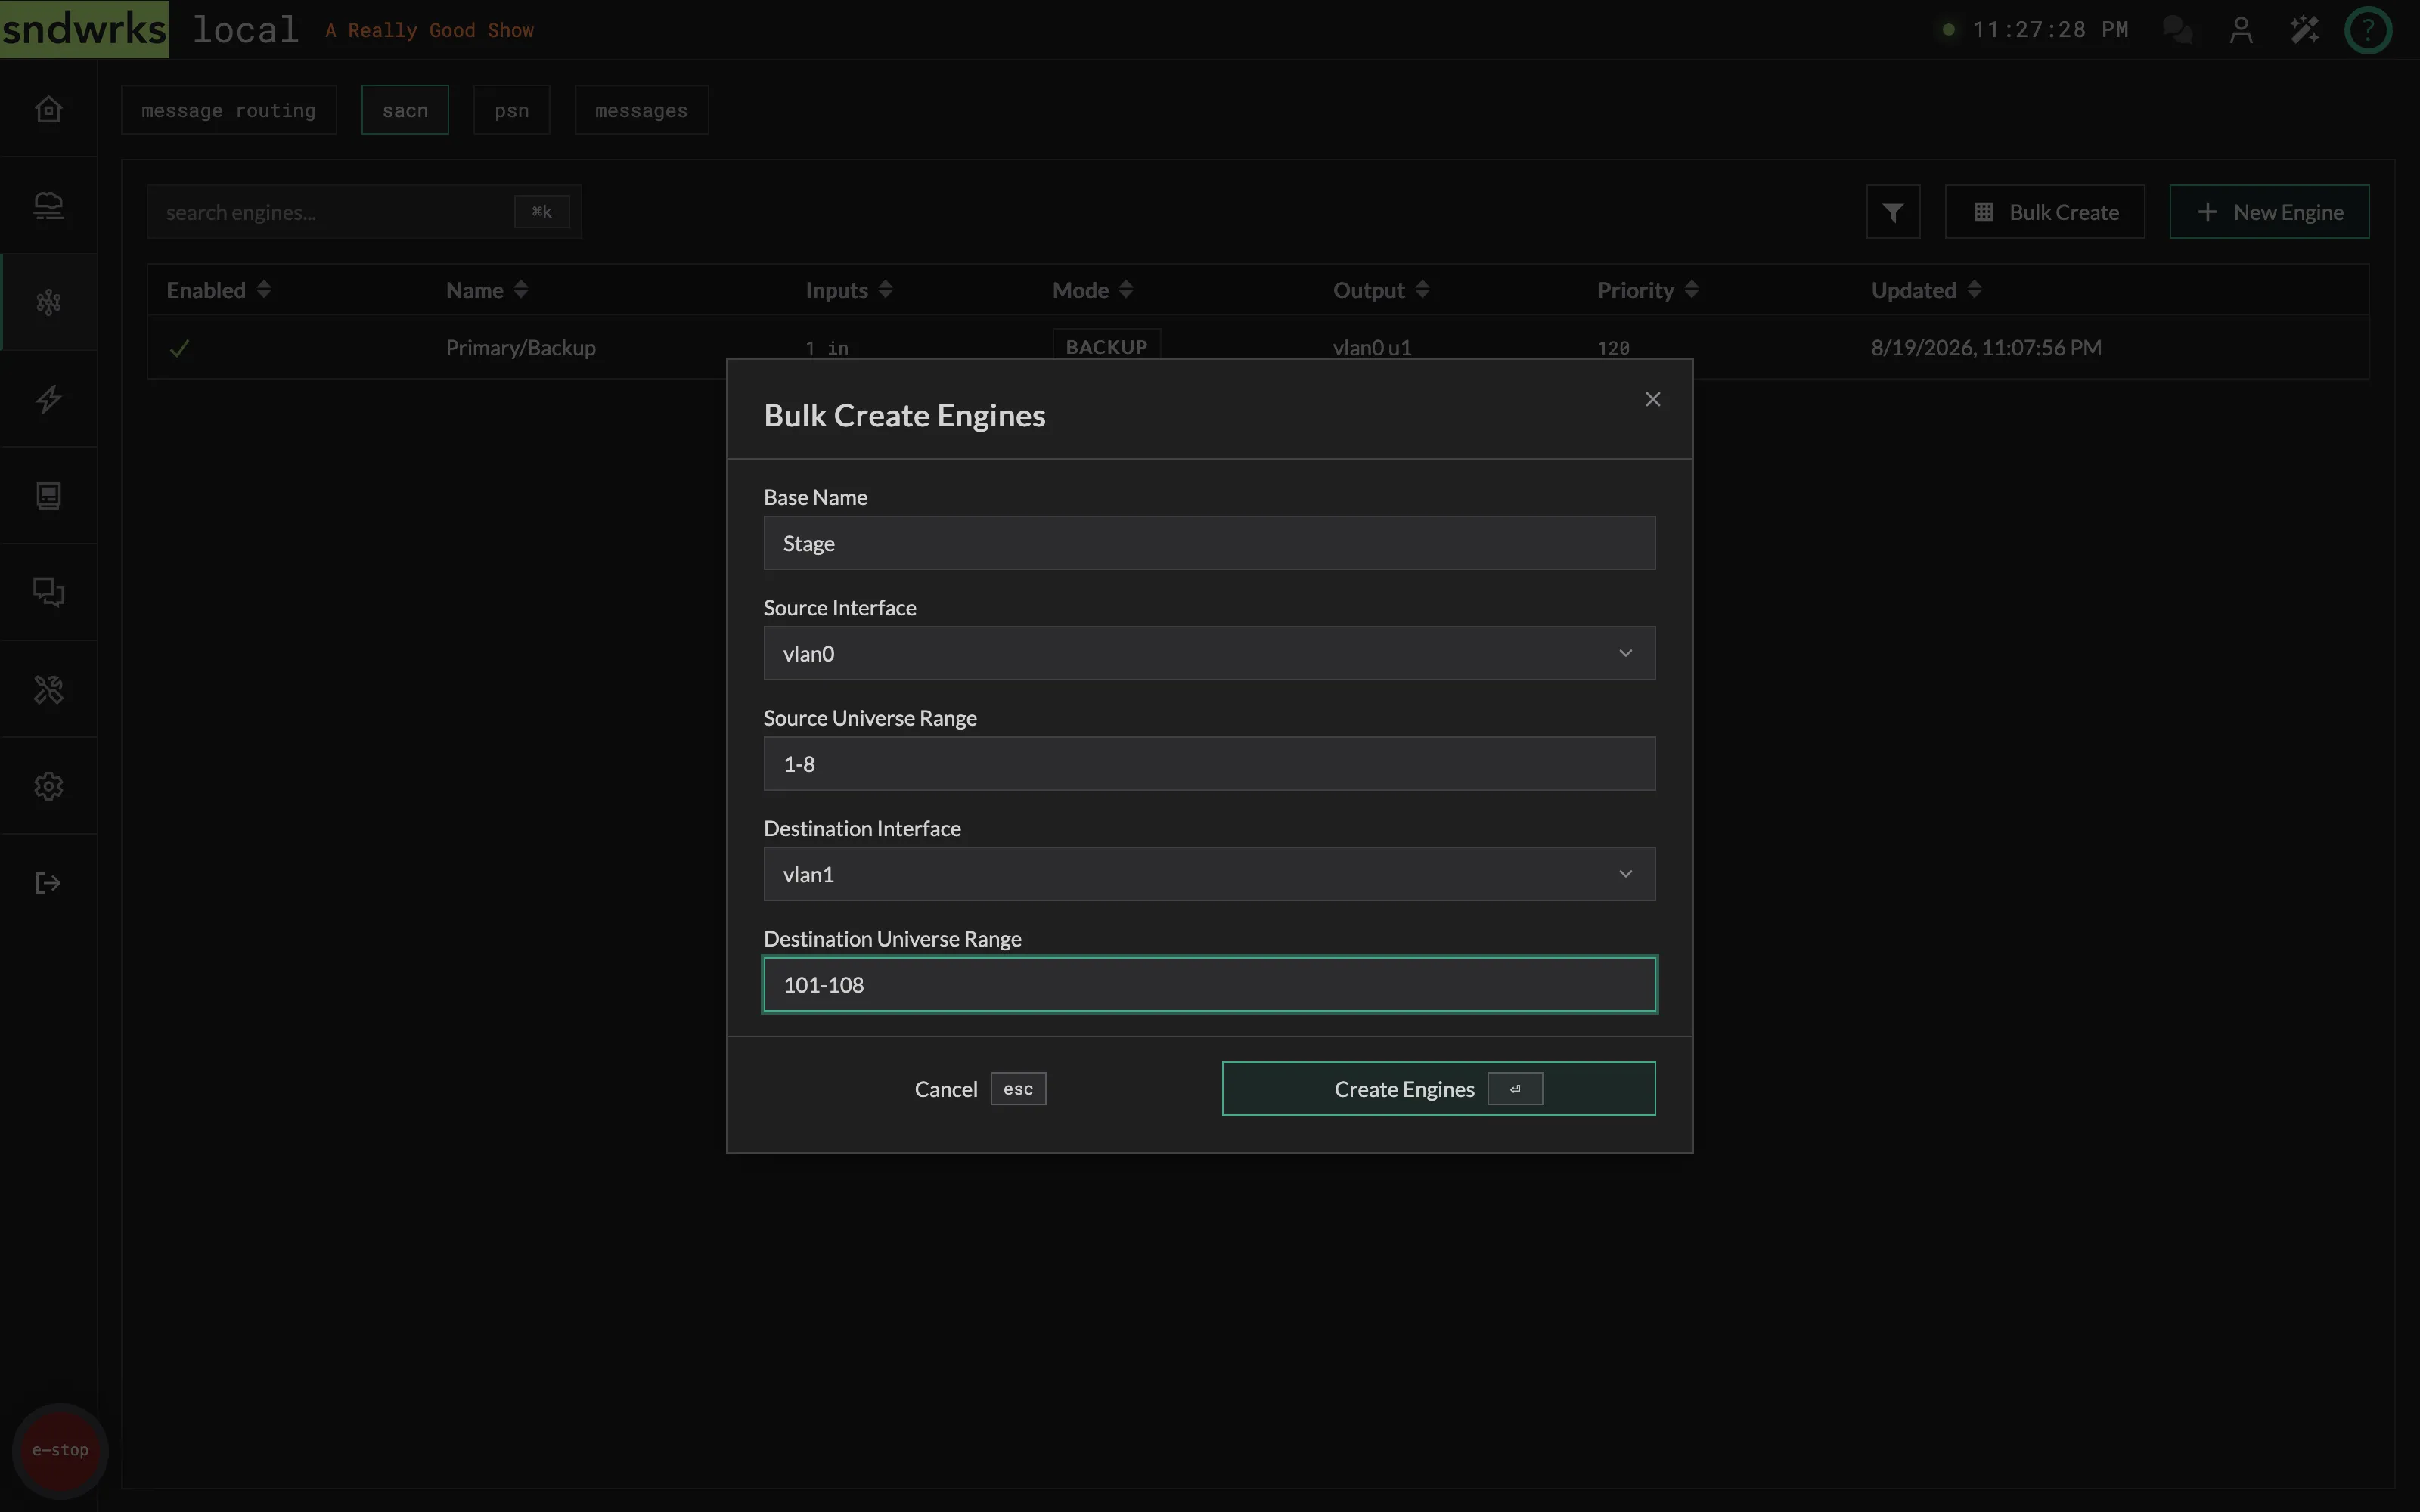Open the tools wrench icon in sidebar
The image size is (2420, 1512).
point(48,689)
